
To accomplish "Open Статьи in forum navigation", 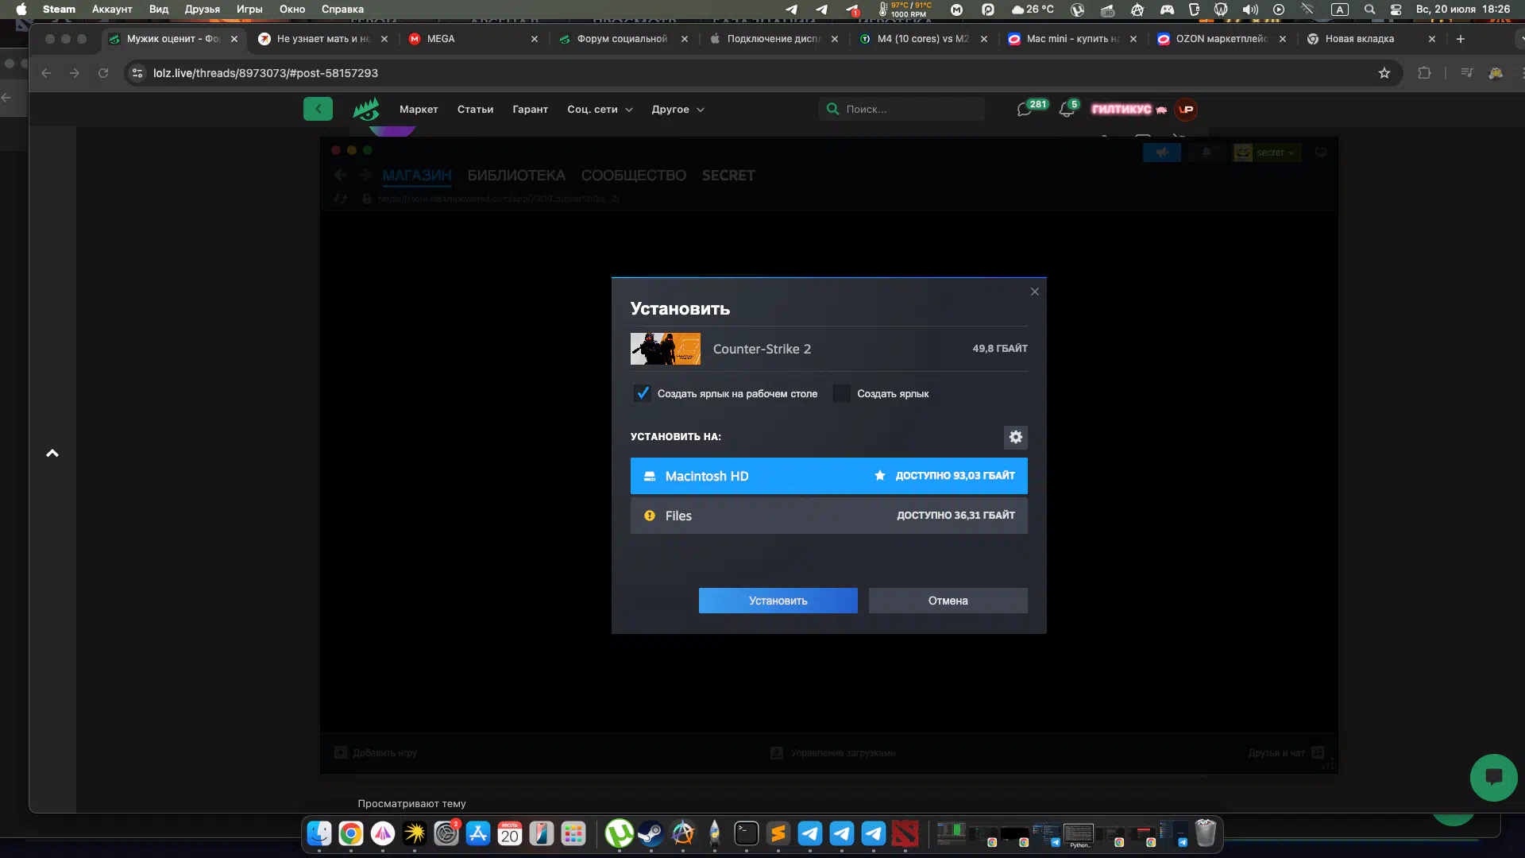I will [475, 110].
